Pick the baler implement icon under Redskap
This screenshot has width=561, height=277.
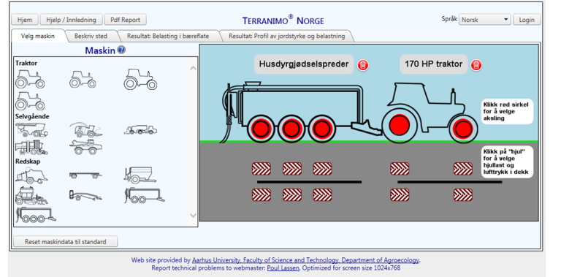point(31,175)
